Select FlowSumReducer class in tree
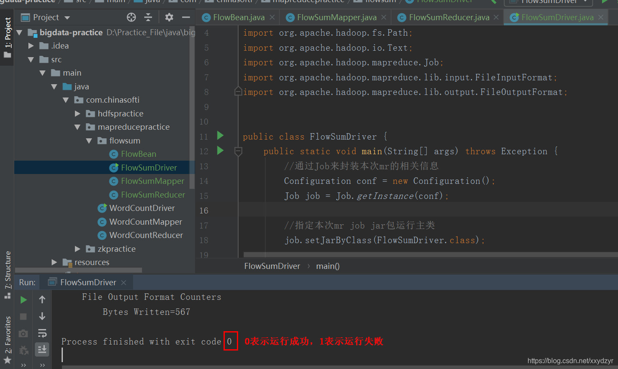 point(153,195)
